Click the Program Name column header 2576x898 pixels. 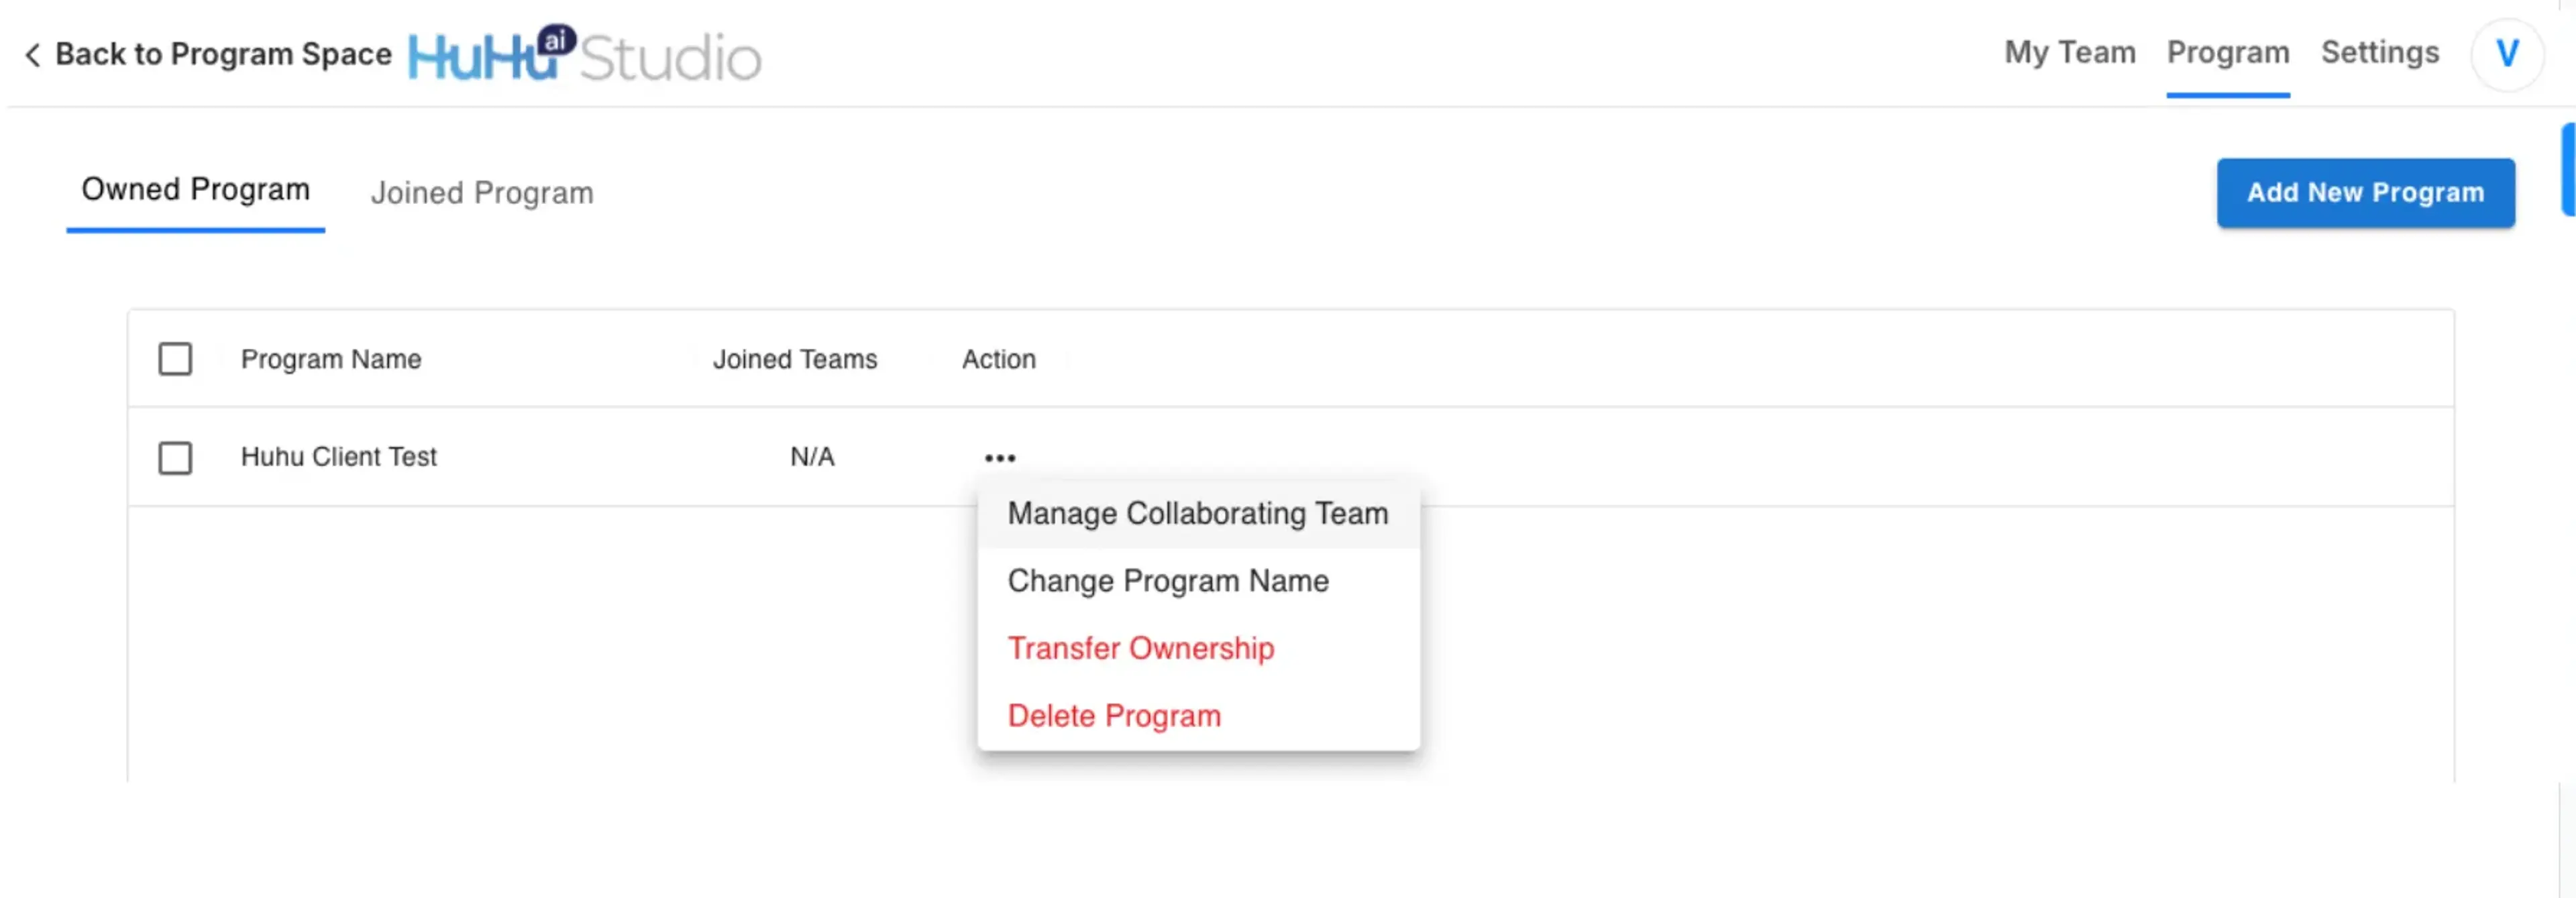tap(331, 359)
